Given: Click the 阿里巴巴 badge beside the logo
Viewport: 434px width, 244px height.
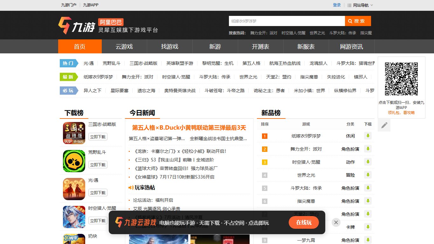Looking at the screenshot, I should 111,22.
